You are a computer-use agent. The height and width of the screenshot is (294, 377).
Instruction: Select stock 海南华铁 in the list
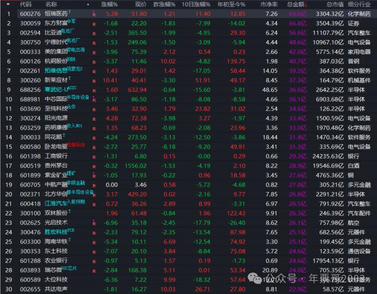pos(56,242)
